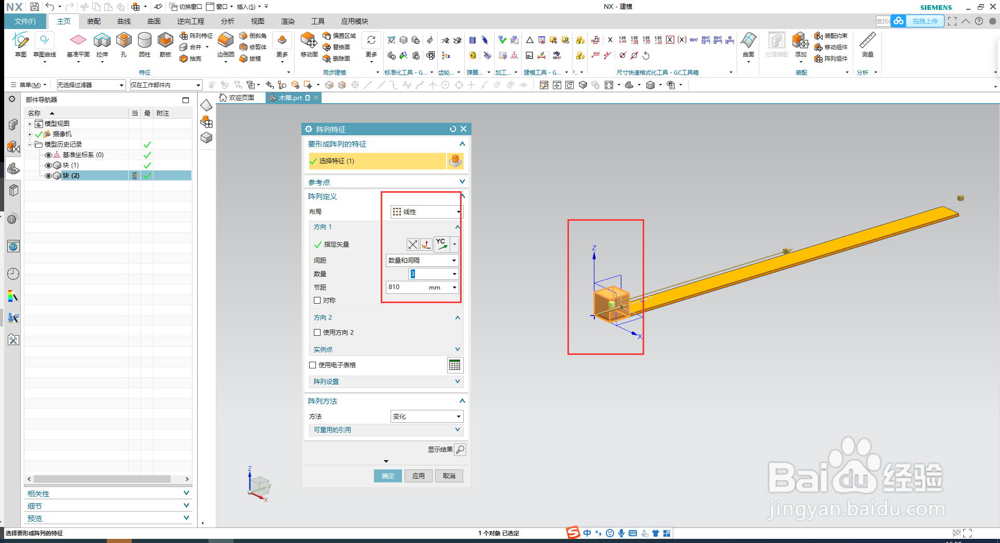This screenshot has width=1000, height=543.
Task: Open the 文件(F) menu
Action: click(25, 21)
